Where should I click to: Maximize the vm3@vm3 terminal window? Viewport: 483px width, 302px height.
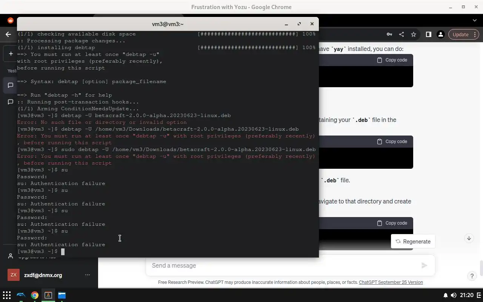coord(299,24)
